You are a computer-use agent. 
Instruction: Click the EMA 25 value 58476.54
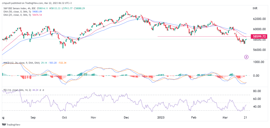click(x=37, y=15)
